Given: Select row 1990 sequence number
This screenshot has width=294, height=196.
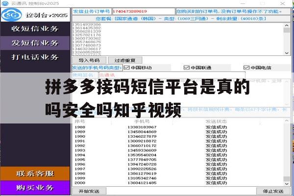Looking at the screenshot, I should pyautogui.click(x=80, y=137).
